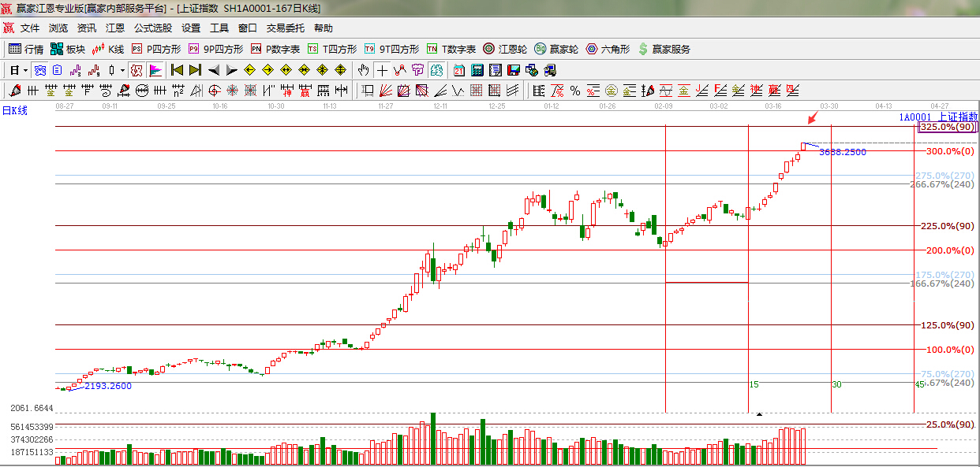
Task: Select the % percentage line tool
Action: [575, 91]
